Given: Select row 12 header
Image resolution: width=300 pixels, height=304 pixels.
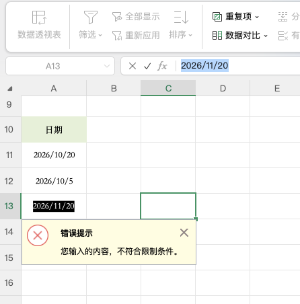Looking at the screenshot, I should pyautogui.click(x=10, y=181).
